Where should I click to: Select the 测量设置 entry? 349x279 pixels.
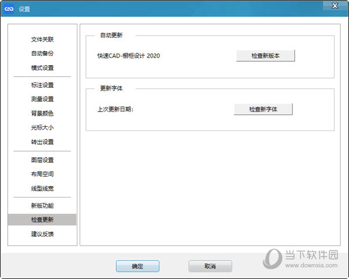(42, 99)
